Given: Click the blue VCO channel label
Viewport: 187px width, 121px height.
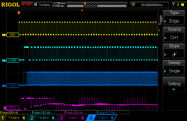Looking at the screenshot, I should (13, 86).
